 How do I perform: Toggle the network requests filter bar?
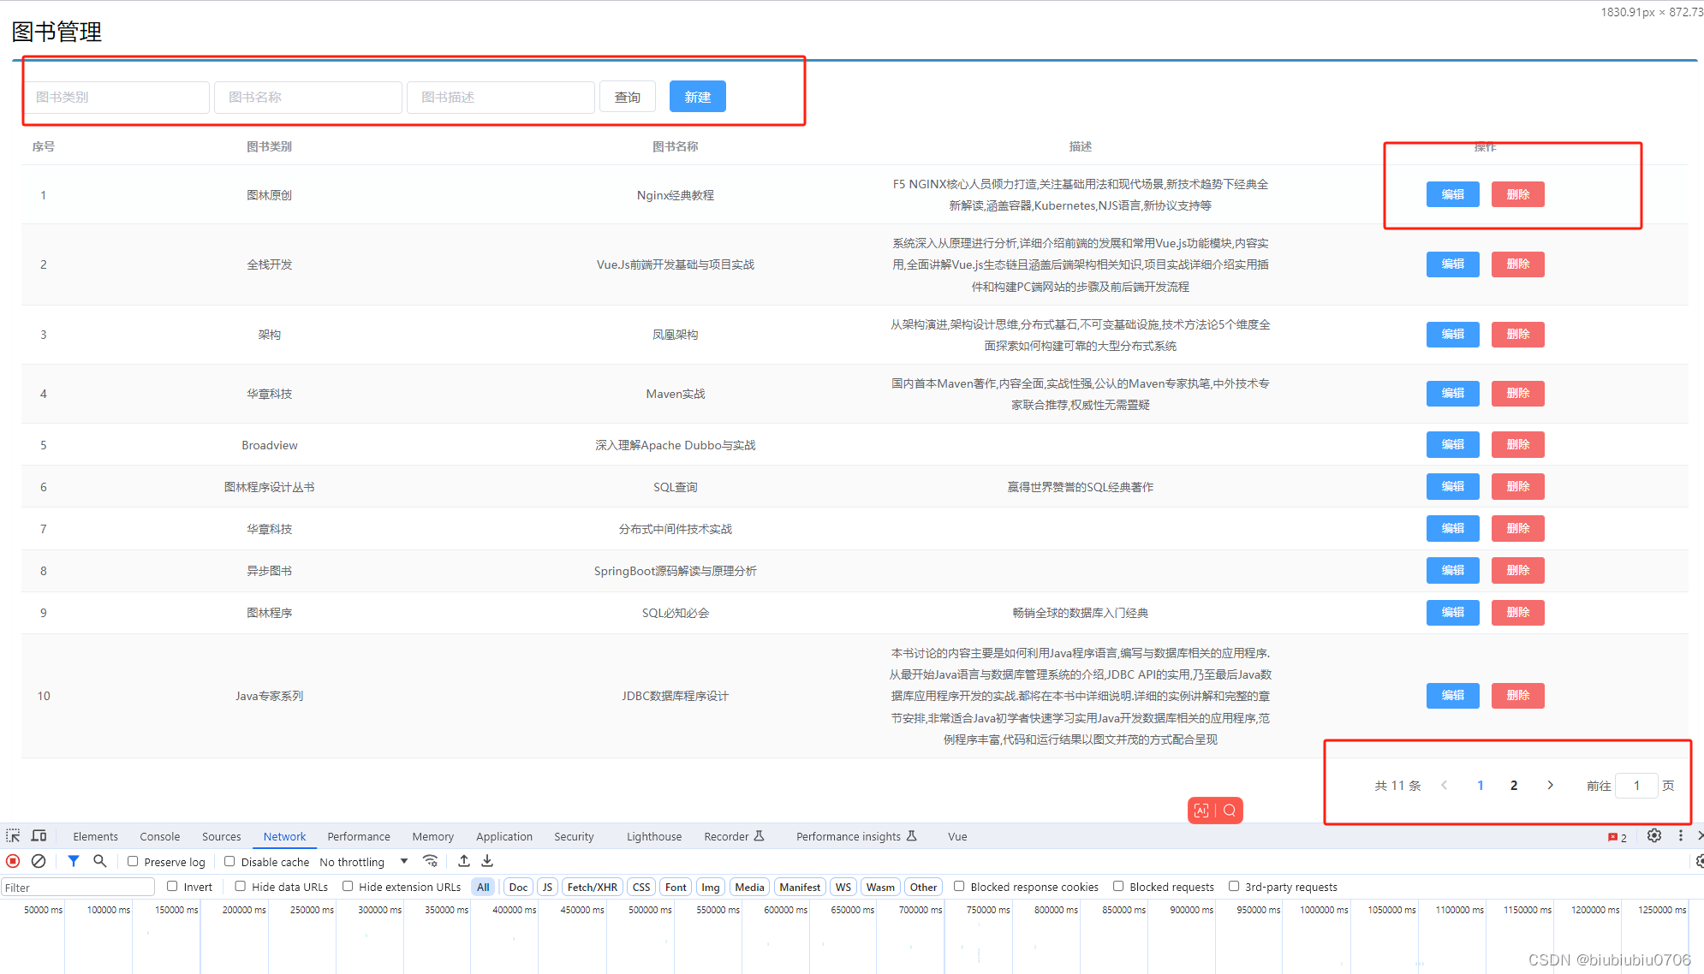point(74,861)
